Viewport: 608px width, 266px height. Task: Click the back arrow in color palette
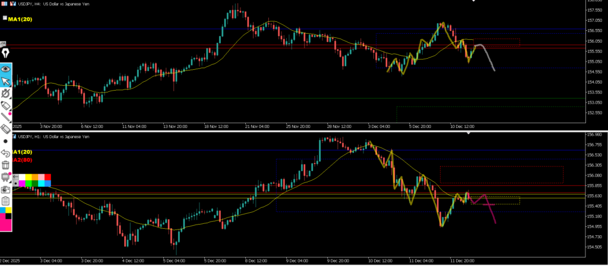[x=15, y=177]
